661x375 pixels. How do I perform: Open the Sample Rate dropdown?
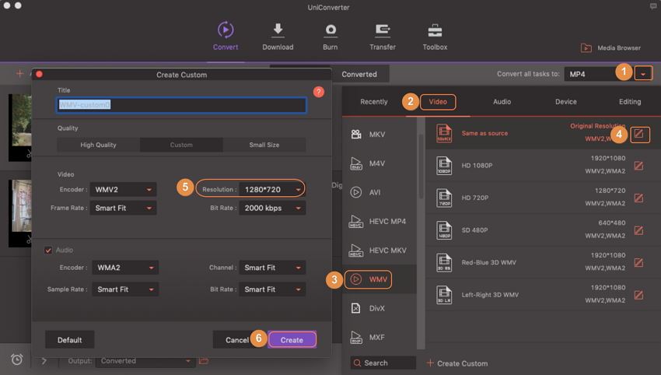coord(125,289)
